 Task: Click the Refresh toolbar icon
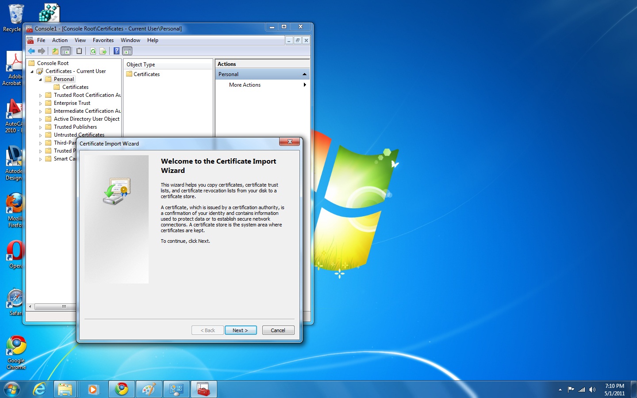pyautogui.click(x=93, y=51)
